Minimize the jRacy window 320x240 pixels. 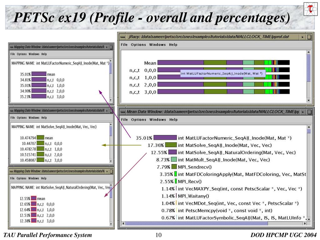302,37
